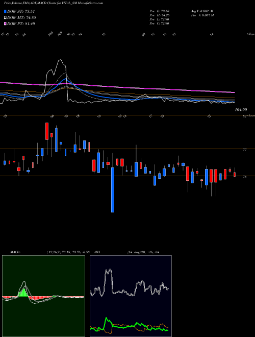Click the 'Pre V: 0.007 M' value

[x=203, y=15]
